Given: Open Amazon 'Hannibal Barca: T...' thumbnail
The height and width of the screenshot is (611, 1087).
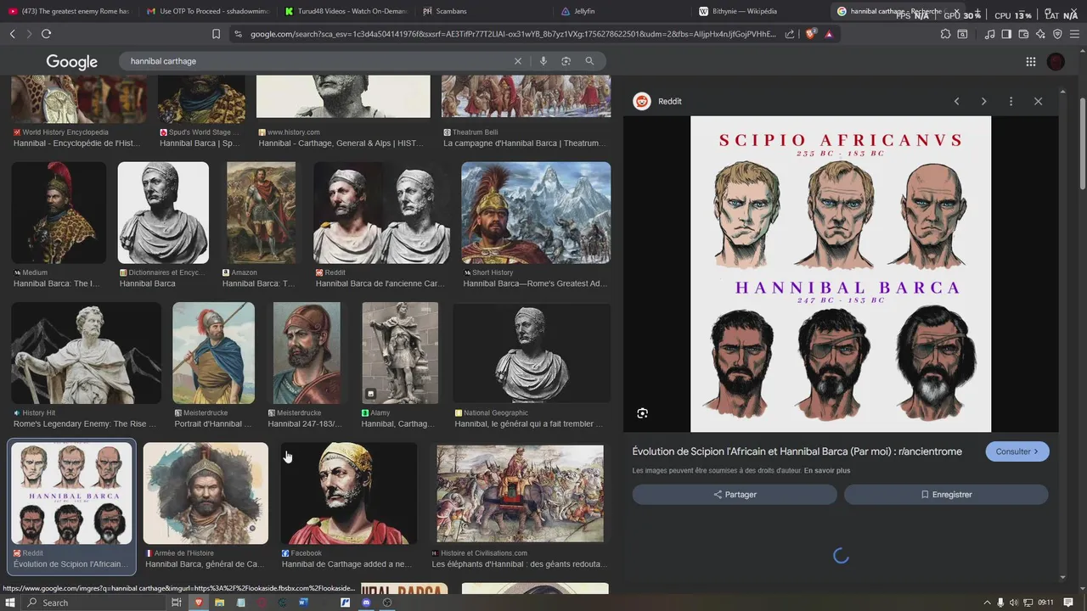Looking at the screenshot, I should click(261, 213).
